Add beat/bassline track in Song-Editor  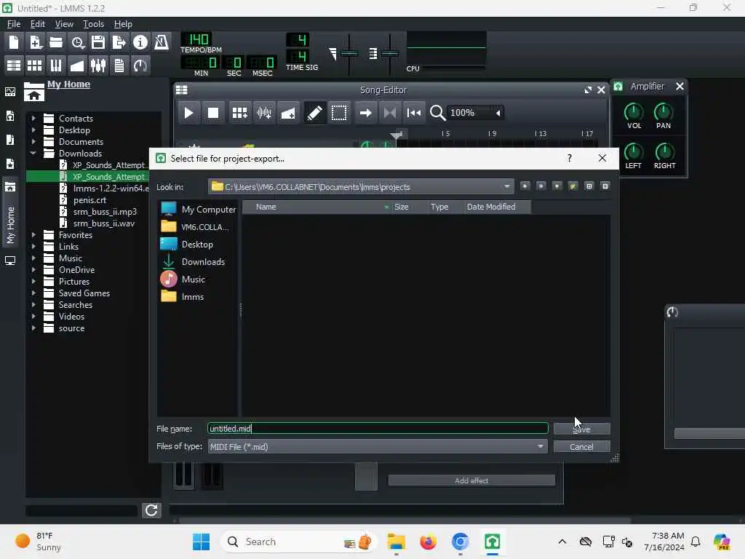[x=239, y=113]
